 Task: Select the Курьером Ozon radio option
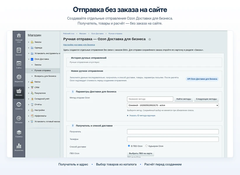point(146,146)
